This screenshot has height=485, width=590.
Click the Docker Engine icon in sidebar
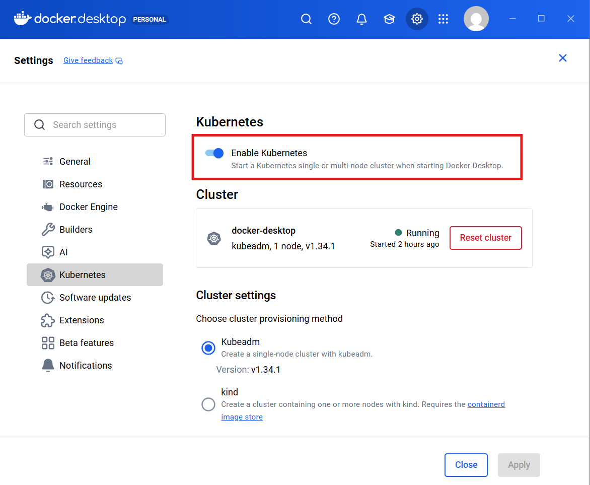click(x=48, y=206)
